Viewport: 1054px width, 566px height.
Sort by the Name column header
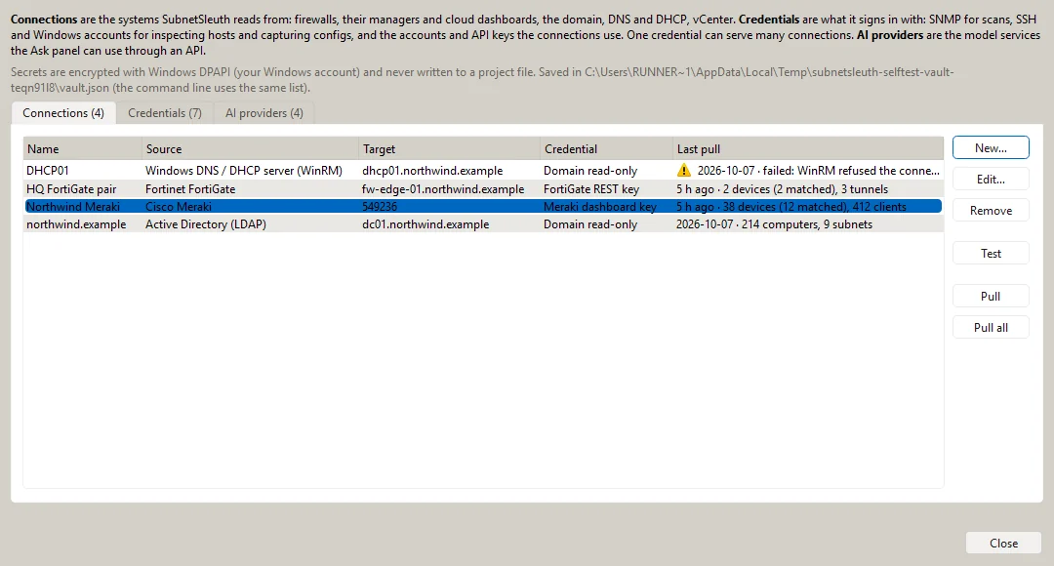83,148
